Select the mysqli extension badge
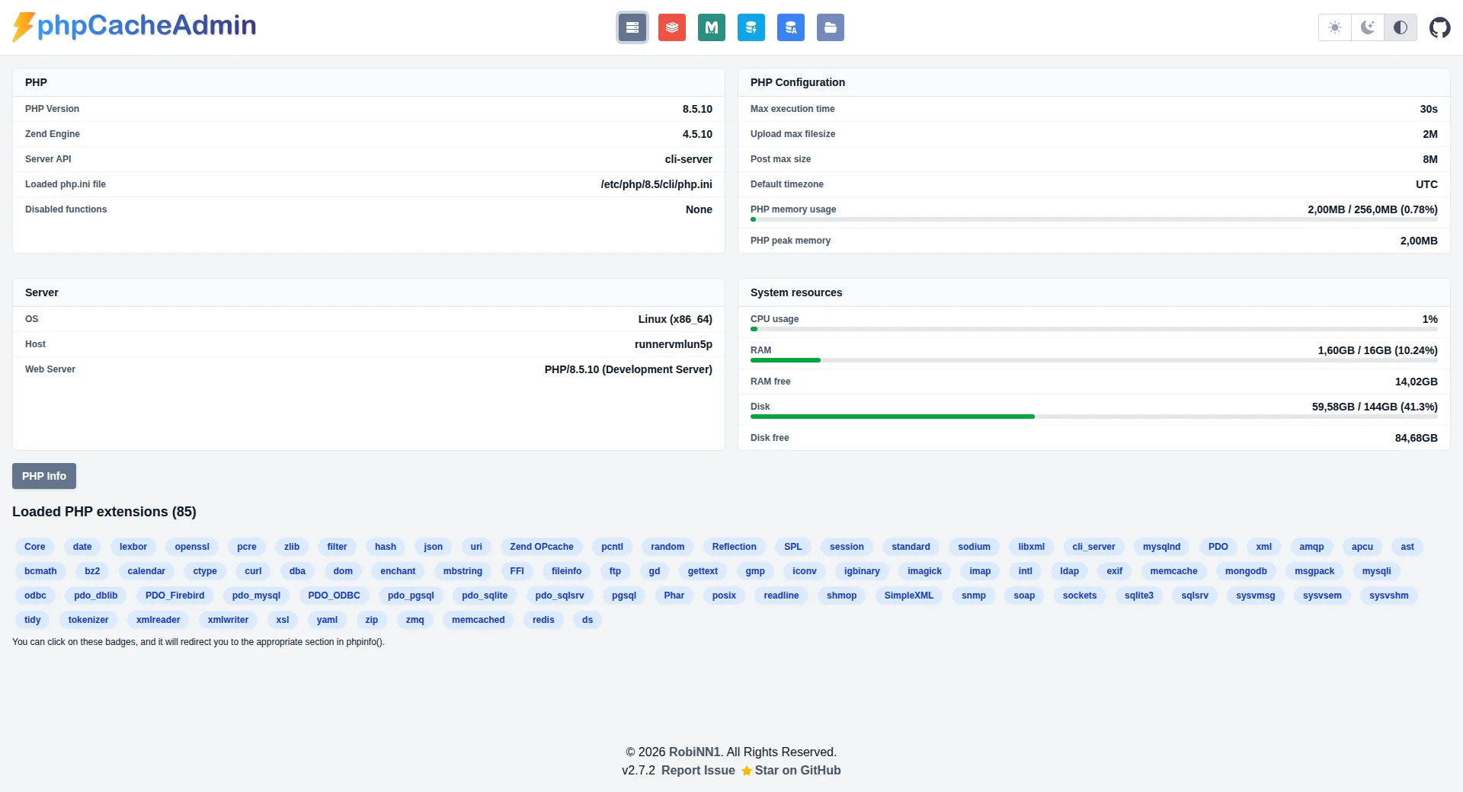This screenshot has width=1463, height=792. click(x=1376, y=571)
